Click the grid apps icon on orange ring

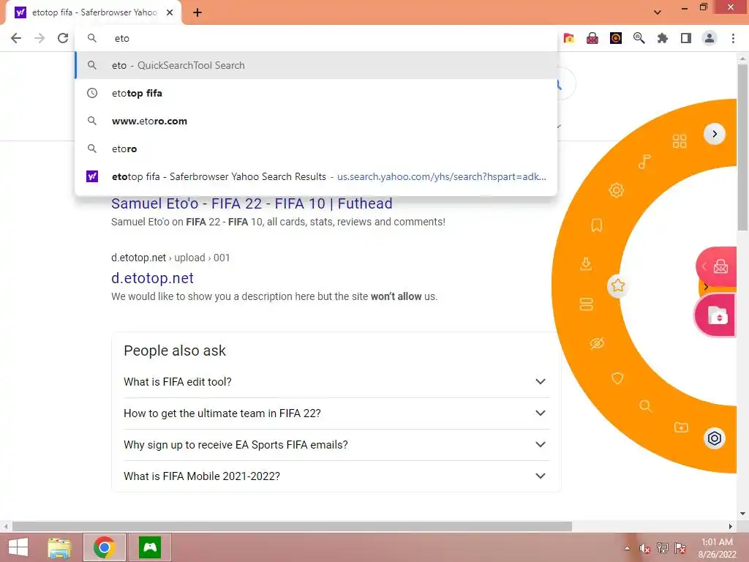(x=680, y=141)
